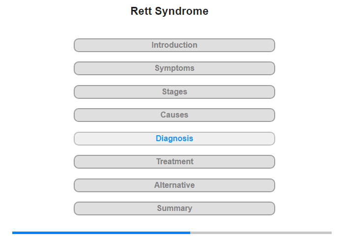
Task: Choose Stages from the section list
Action: click(x=174, y=91)
